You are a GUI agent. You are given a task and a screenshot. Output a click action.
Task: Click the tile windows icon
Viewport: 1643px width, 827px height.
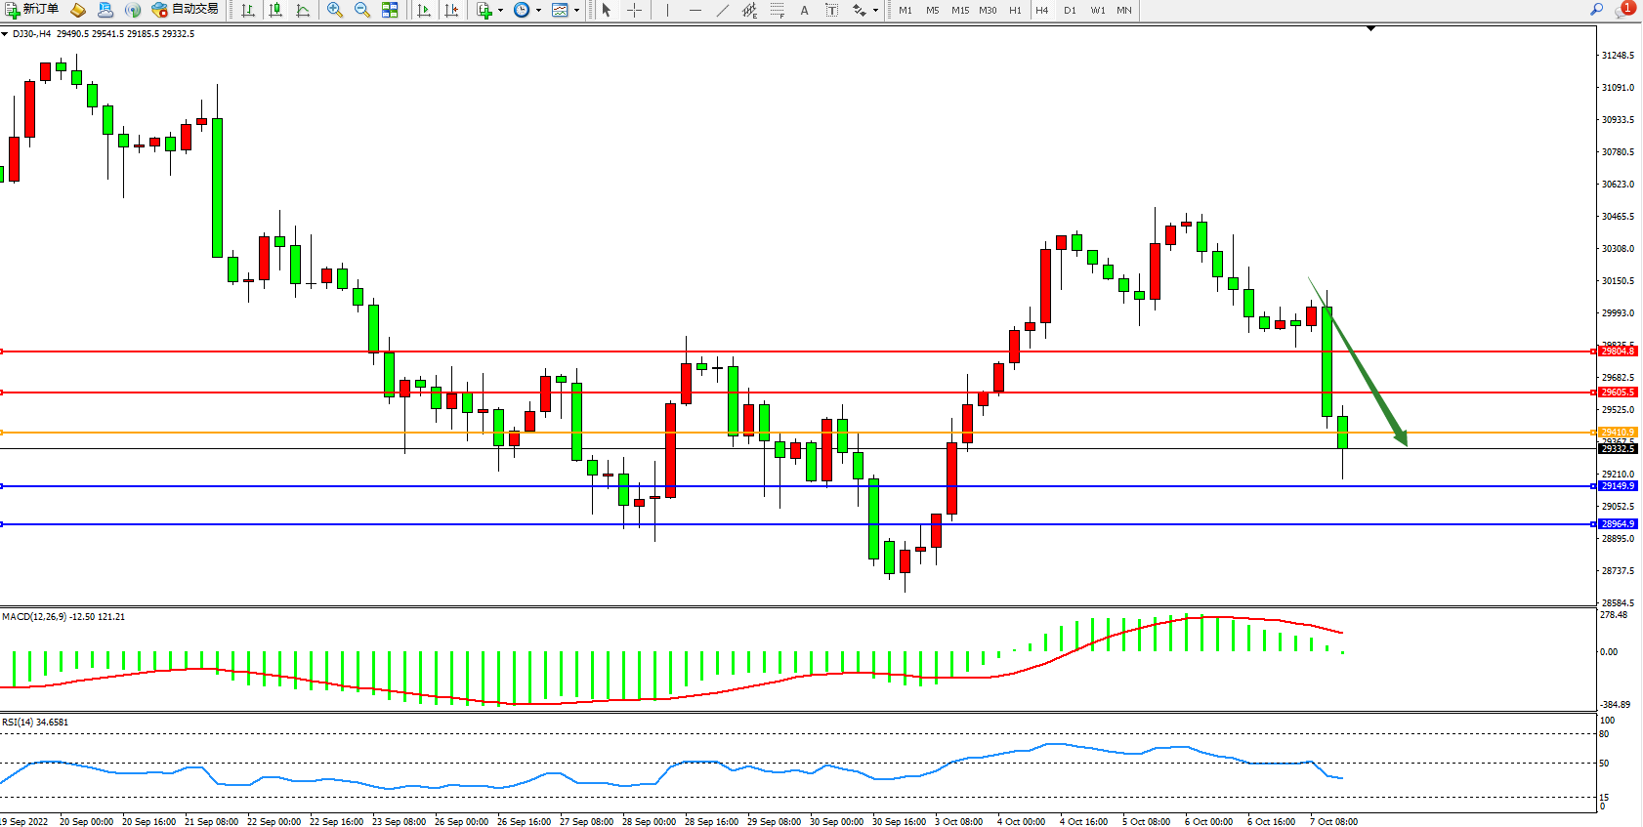pos(390,10)
